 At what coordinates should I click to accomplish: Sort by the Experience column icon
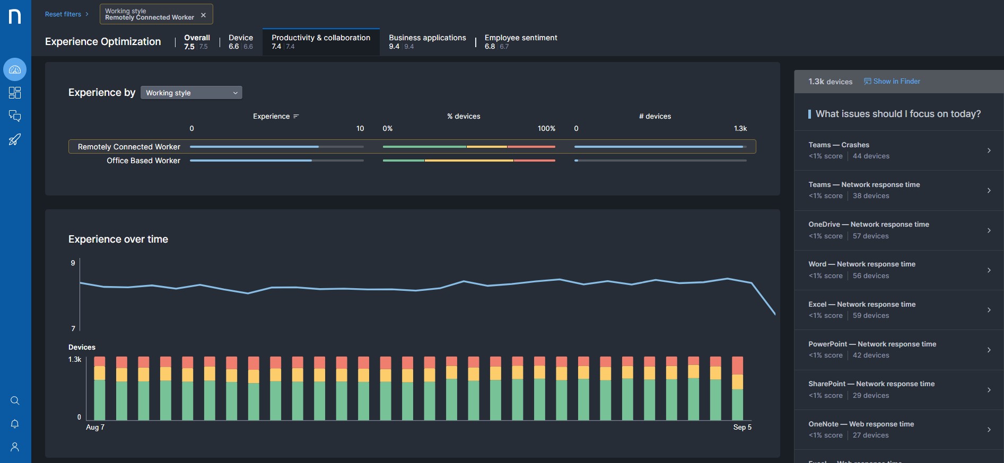(x=296, y=116)
